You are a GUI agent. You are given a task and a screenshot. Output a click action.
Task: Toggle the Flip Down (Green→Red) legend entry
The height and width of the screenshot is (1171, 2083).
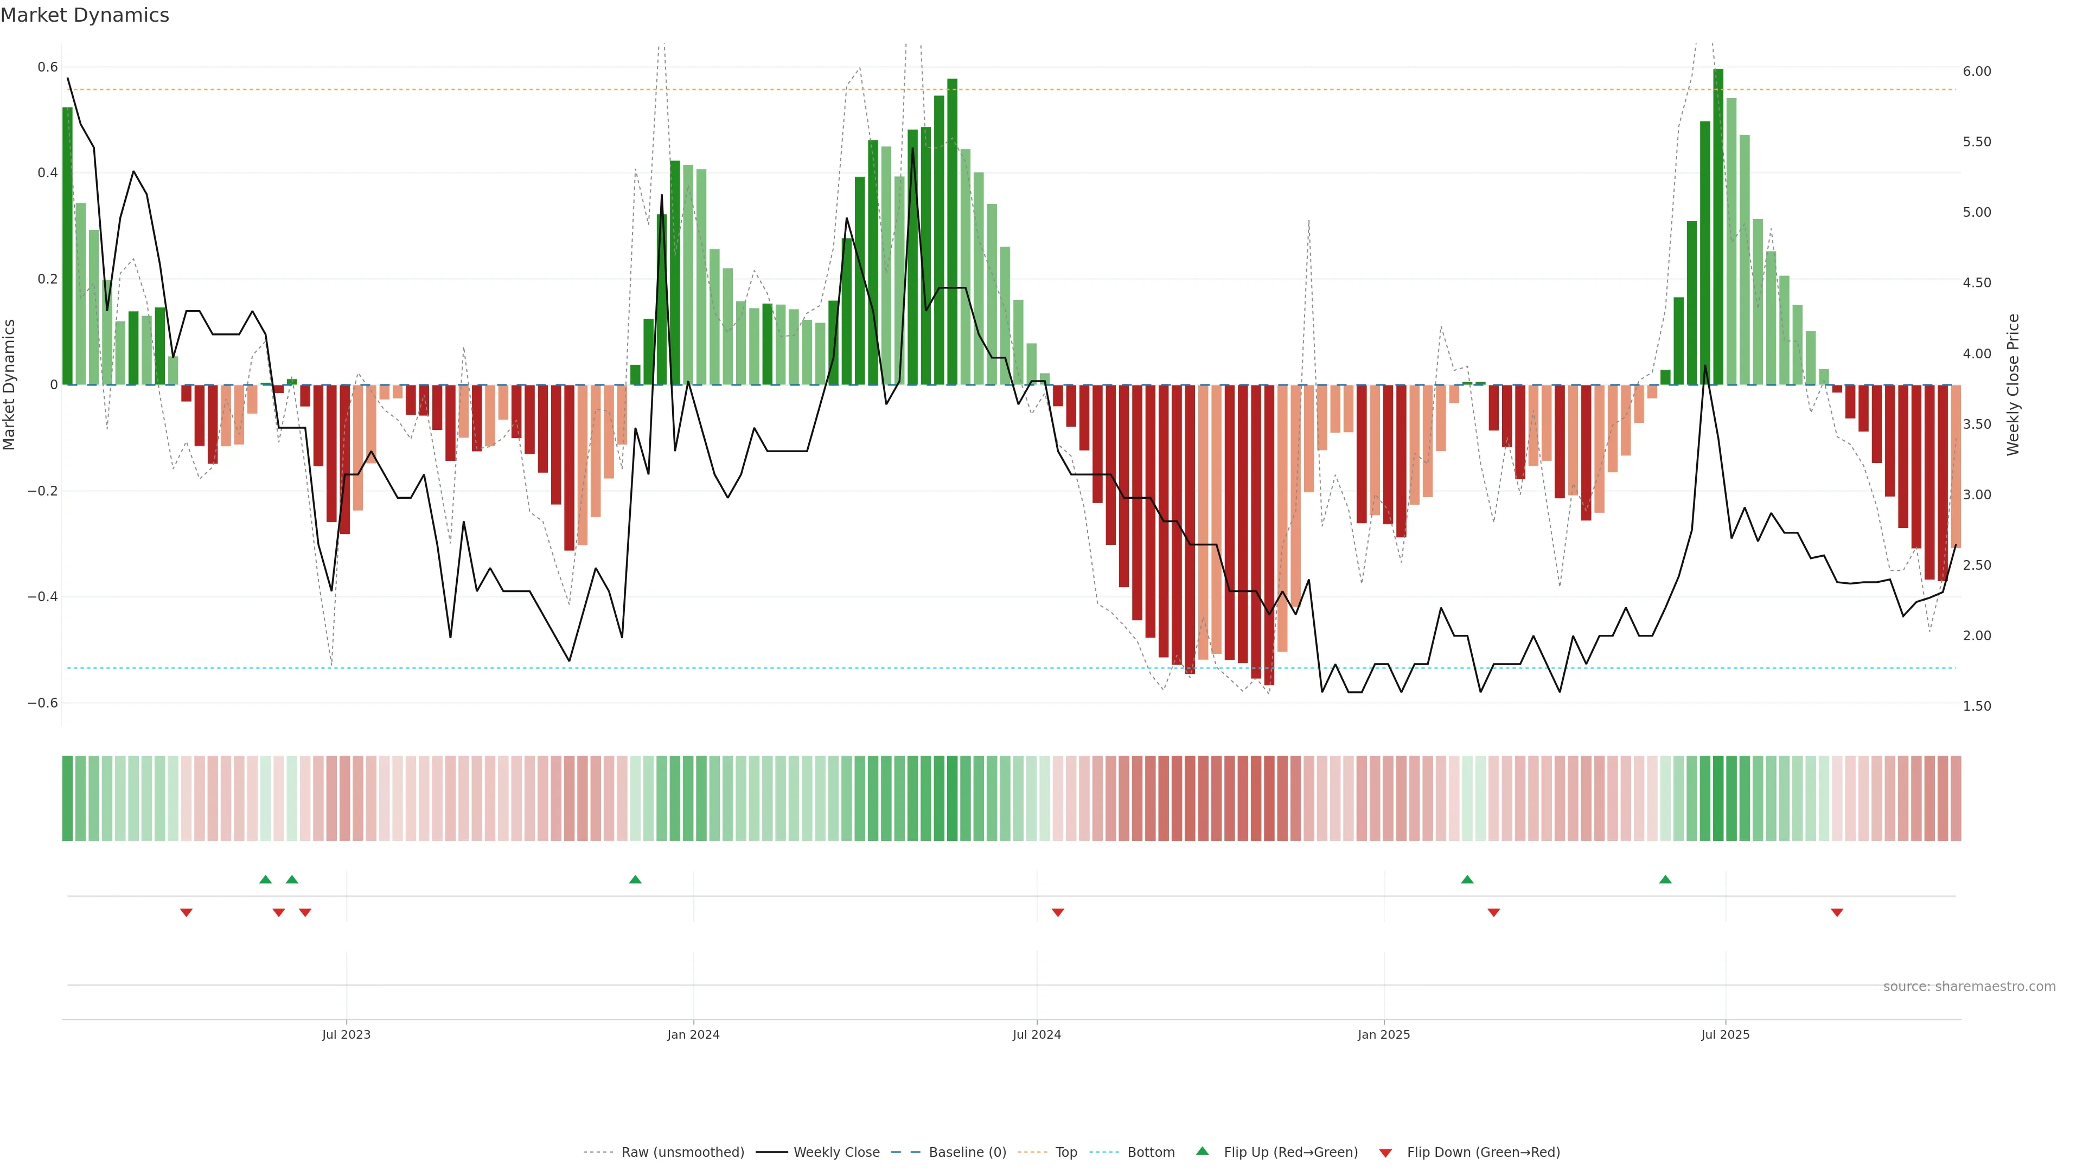coord(1483,1153)
